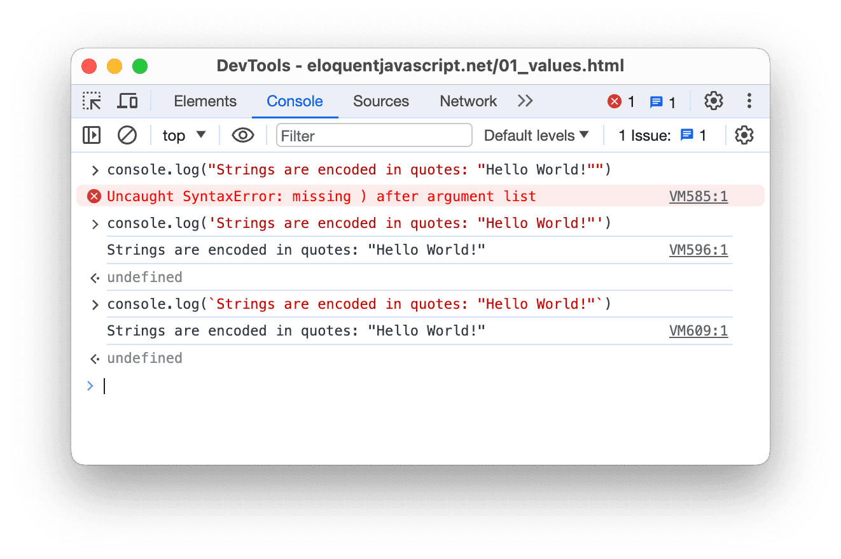Activate the inspect element picker icon
The height and width of the screenshot is (559, 841).
pos(92,101)
